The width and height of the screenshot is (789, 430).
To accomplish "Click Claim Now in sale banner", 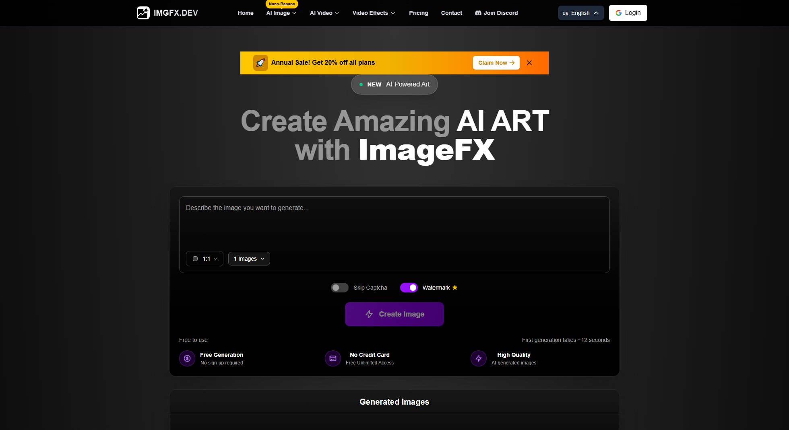I will [x=496, y=63].
